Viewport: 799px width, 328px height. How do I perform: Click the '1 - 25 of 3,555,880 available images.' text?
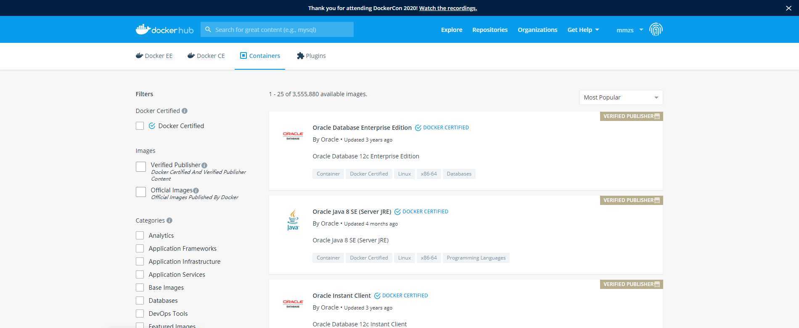(318, 94)
